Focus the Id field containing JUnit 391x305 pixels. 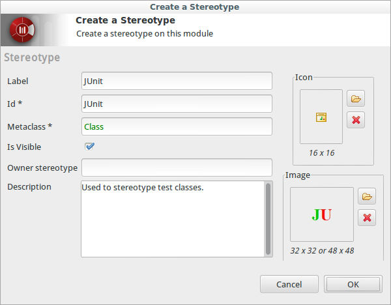[x=176, y=104]
